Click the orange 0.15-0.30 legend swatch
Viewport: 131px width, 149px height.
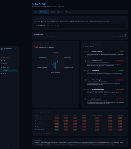(x=46, y=133)
